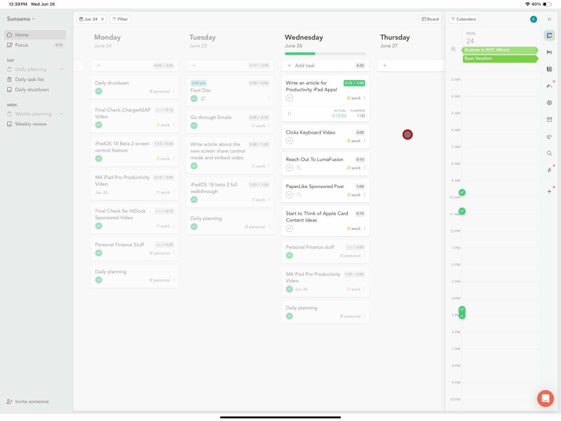Pause the running timer on article task
Screen dimensions: 561x421
click(x=289, y=113)
